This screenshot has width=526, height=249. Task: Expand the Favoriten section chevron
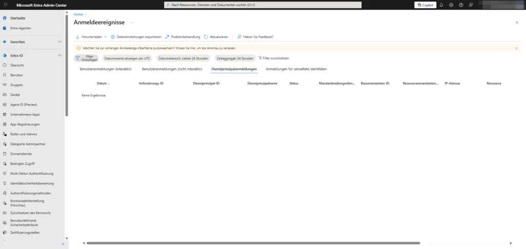pyautogui.click(x=60, y=42)
